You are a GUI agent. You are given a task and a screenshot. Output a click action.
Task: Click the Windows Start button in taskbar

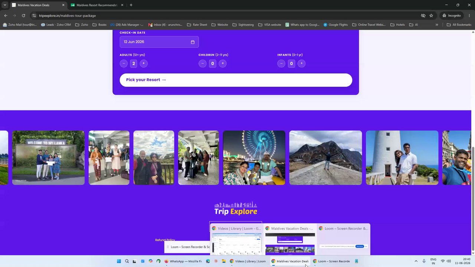[119, 261]
